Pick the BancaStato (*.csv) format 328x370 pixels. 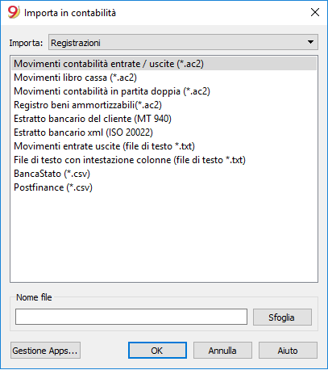[x=164, y=174]
